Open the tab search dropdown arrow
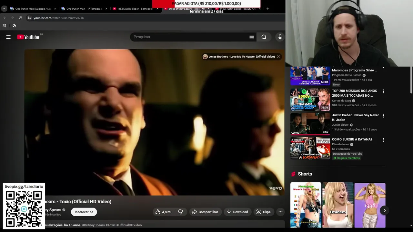This screenshot has height=232, width=413. point(4,9)
